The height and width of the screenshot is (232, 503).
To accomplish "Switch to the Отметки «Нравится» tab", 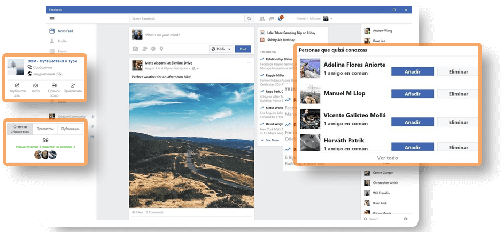I will point(20,129).
